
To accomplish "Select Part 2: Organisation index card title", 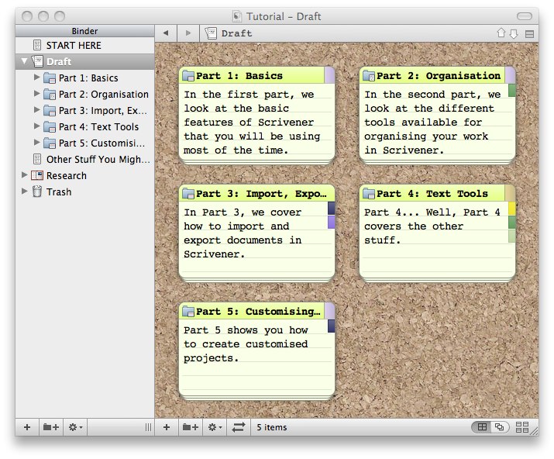I will (438, 76).
